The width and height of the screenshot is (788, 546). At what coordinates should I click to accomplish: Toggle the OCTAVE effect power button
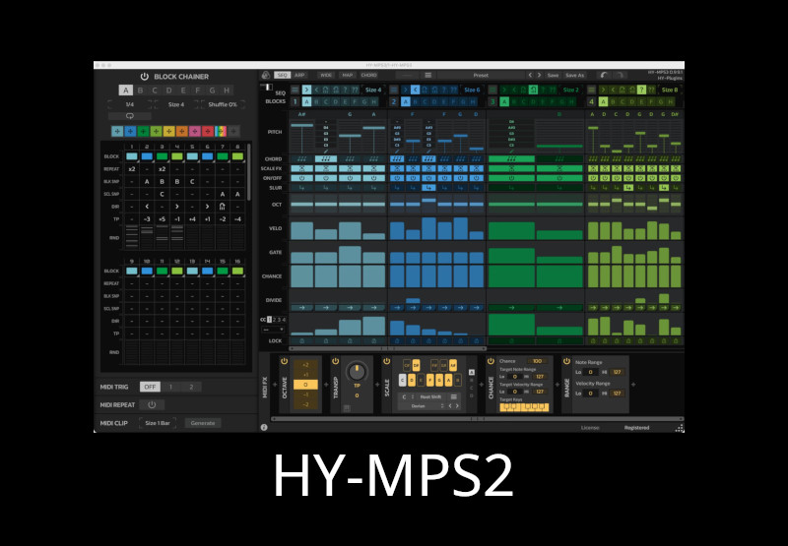284,361
